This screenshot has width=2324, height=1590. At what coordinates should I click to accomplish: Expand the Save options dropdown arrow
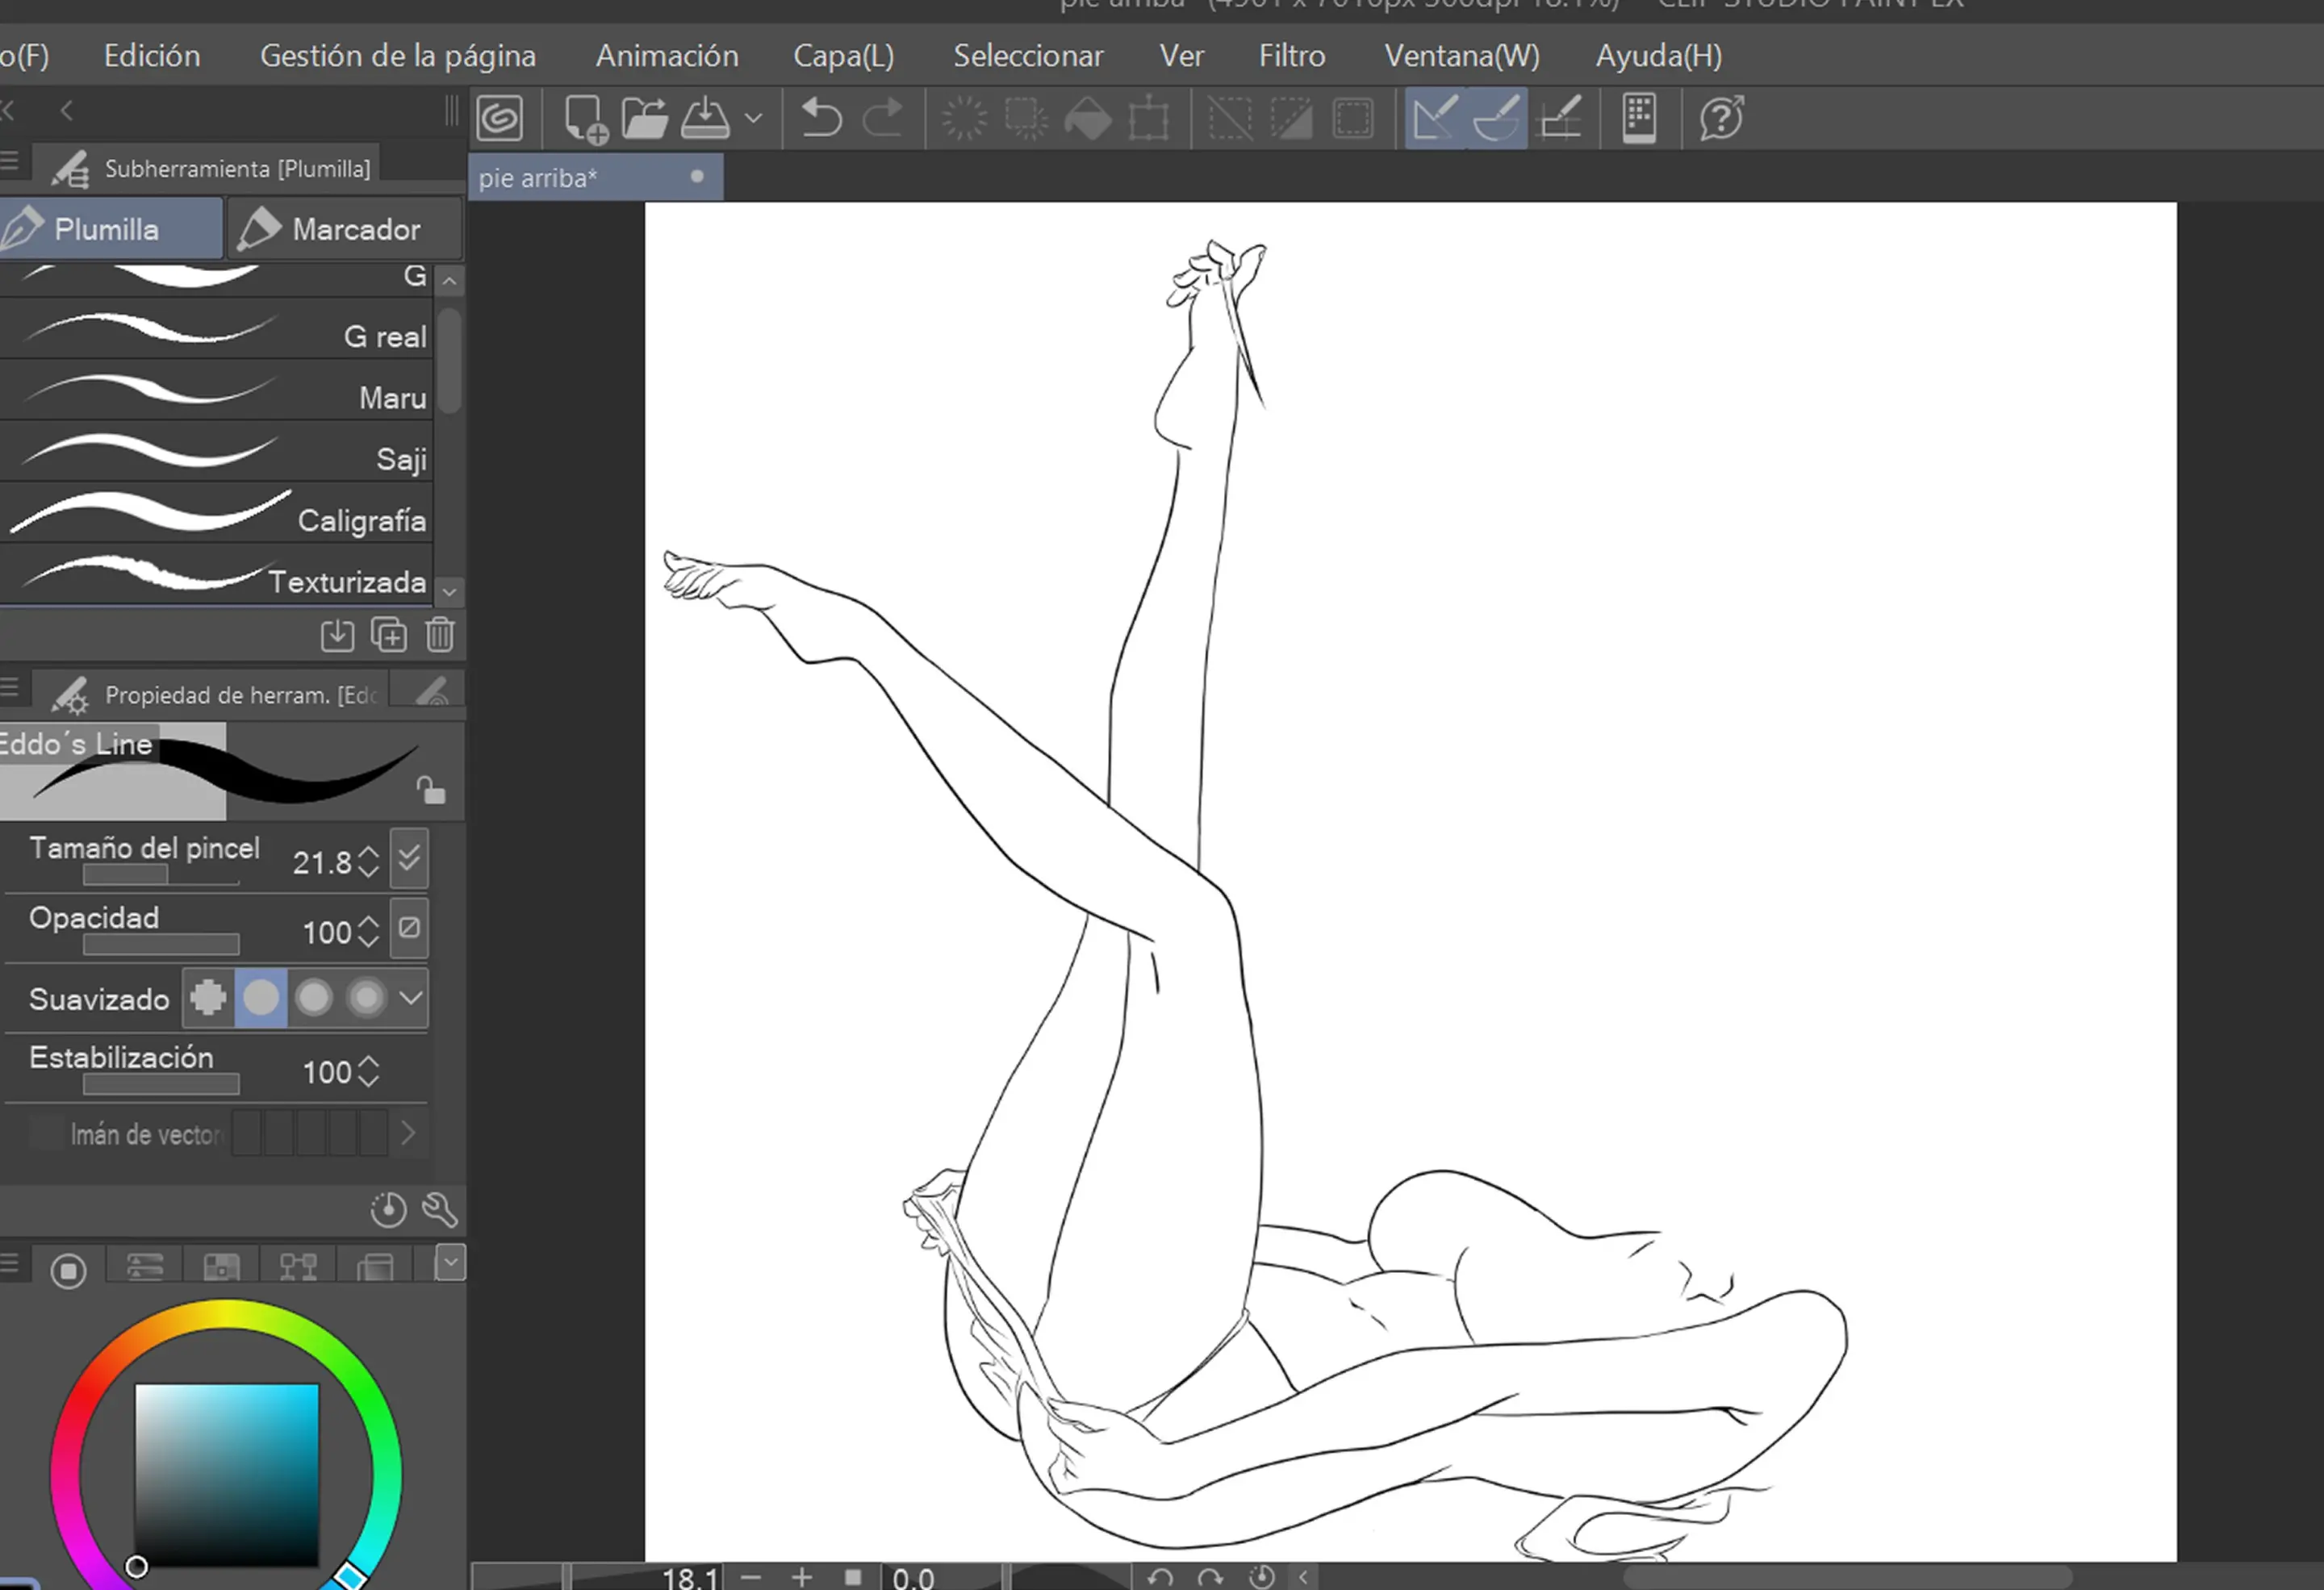point(754,119)
